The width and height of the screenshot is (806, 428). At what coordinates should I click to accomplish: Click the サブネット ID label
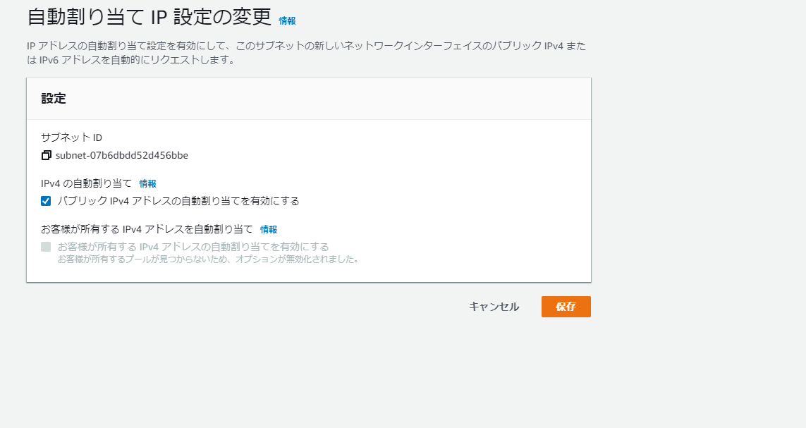[71, 137]
